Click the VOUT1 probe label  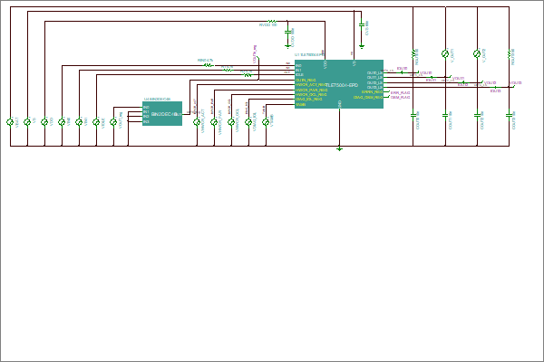458,79
